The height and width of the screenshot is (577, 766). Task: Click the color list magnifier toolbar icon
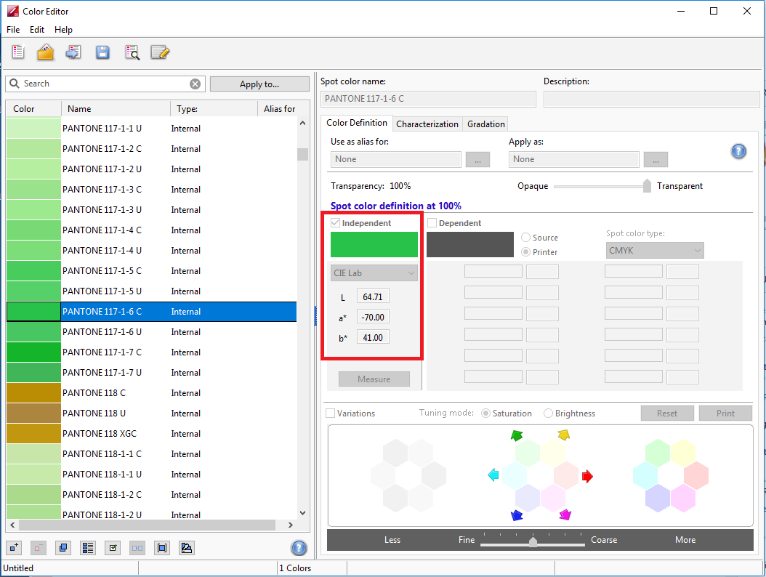pos(132,52)
